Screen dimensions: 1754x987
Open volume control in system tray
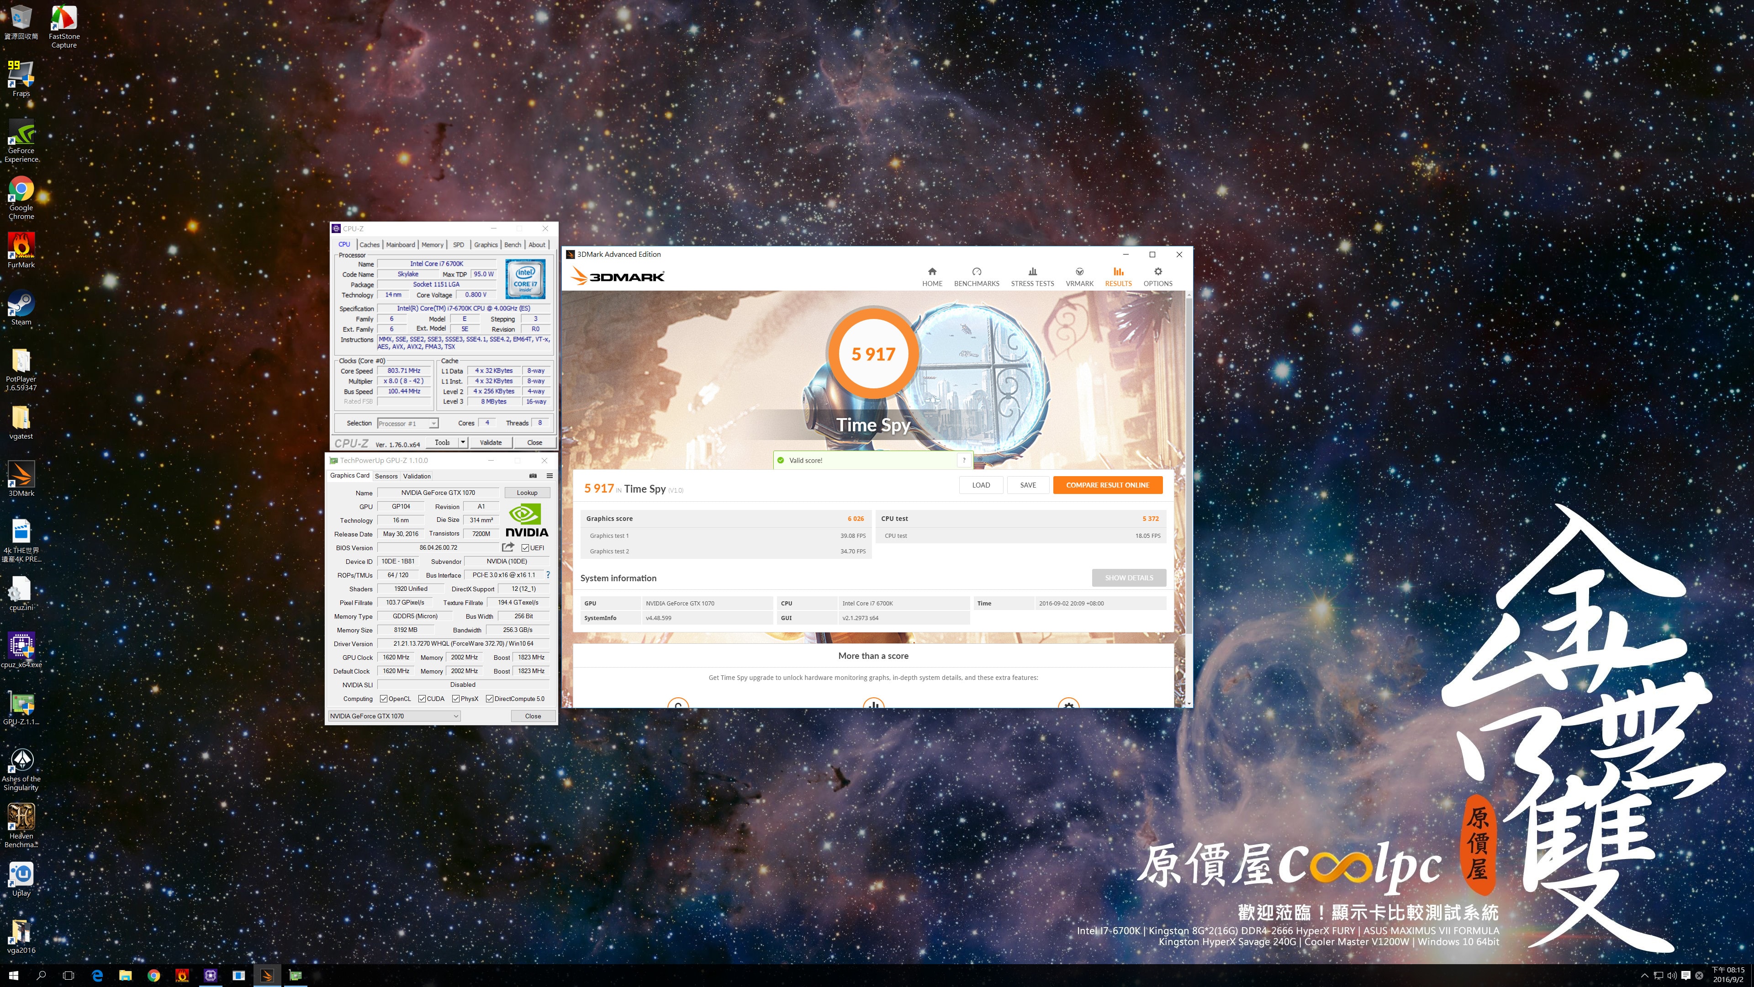click(x=1672, y=976)
